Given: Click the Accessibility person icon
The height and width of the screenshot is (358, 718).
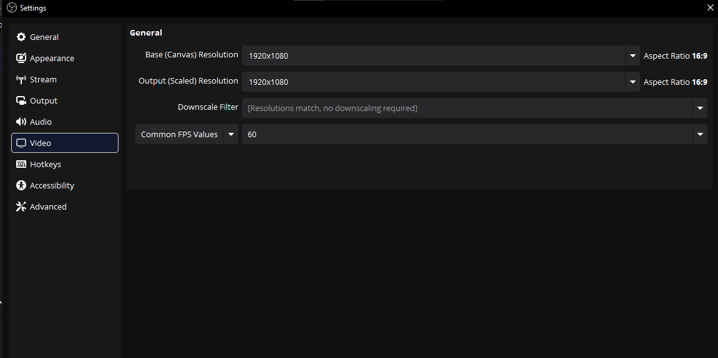Looking at the screenshot, I should click(x=21, y=185).
